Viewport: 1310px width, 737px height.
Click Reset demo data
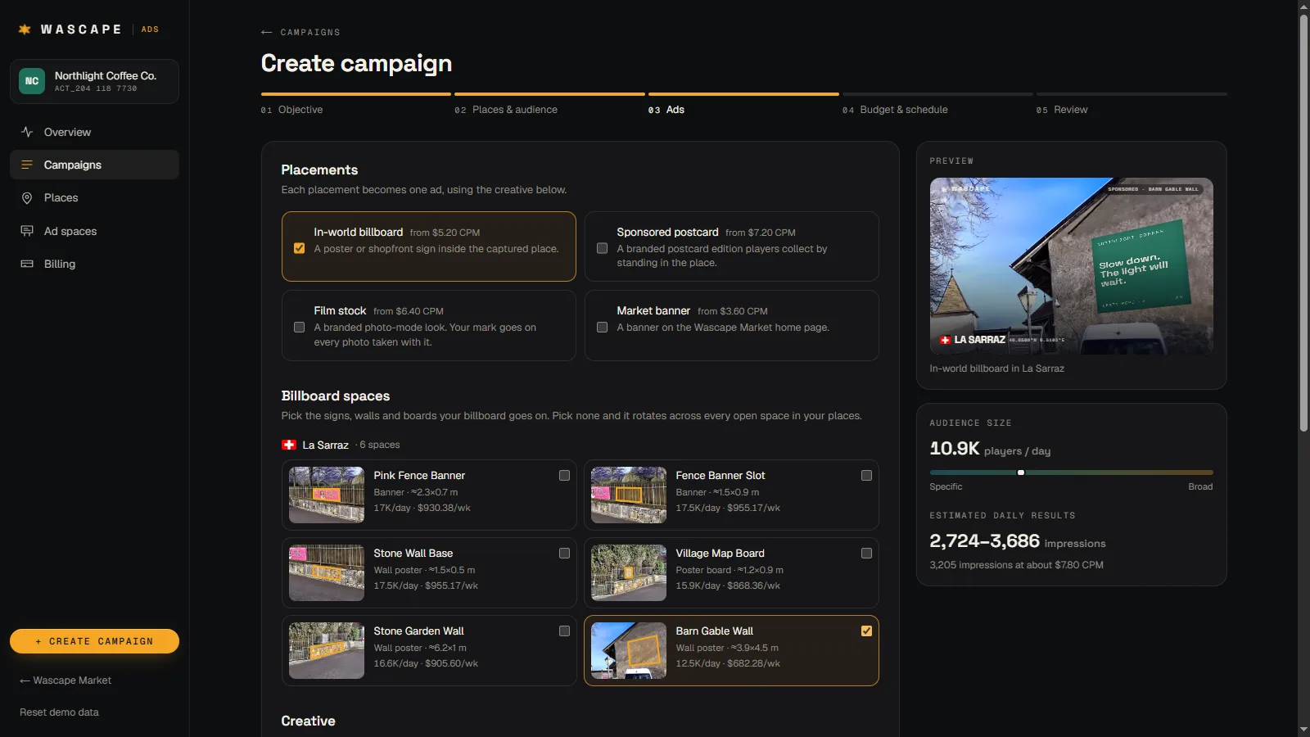pos(59,712)
